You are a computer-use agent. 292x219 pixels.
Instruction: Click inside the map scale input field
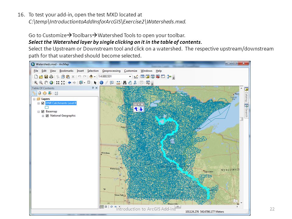click(x=113, y=77)
